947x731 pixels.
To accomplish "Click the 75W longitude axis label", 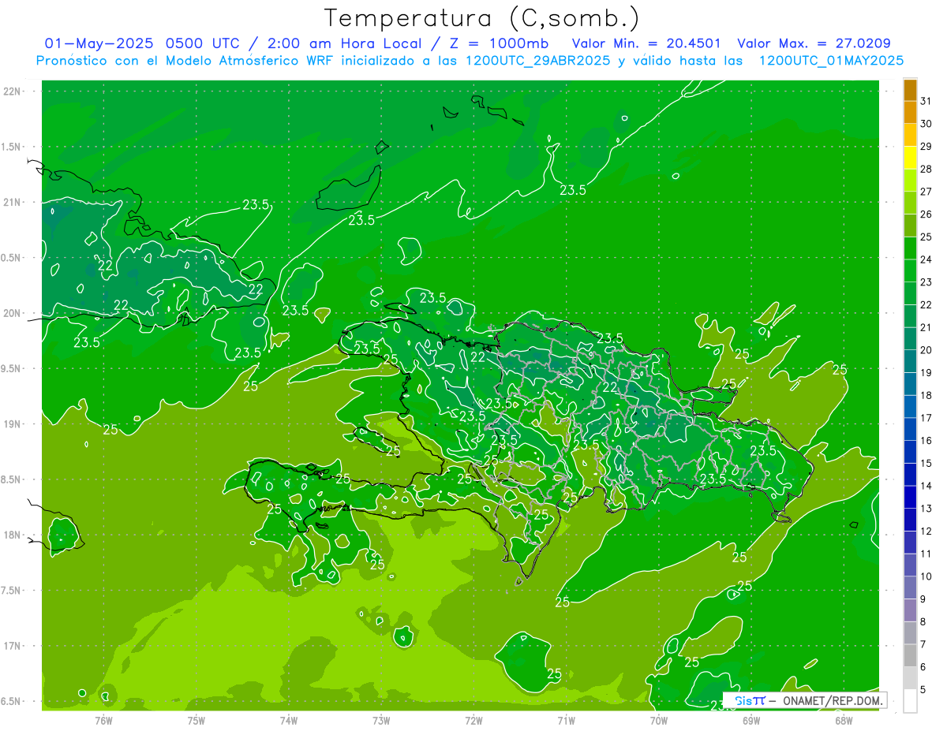I will pyautogui.click(x=197, y=720).
